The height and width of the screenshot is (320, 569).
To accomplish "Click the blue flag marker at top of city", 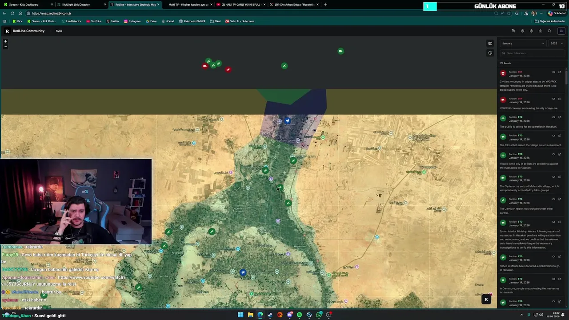I will (x=288, y=120).
